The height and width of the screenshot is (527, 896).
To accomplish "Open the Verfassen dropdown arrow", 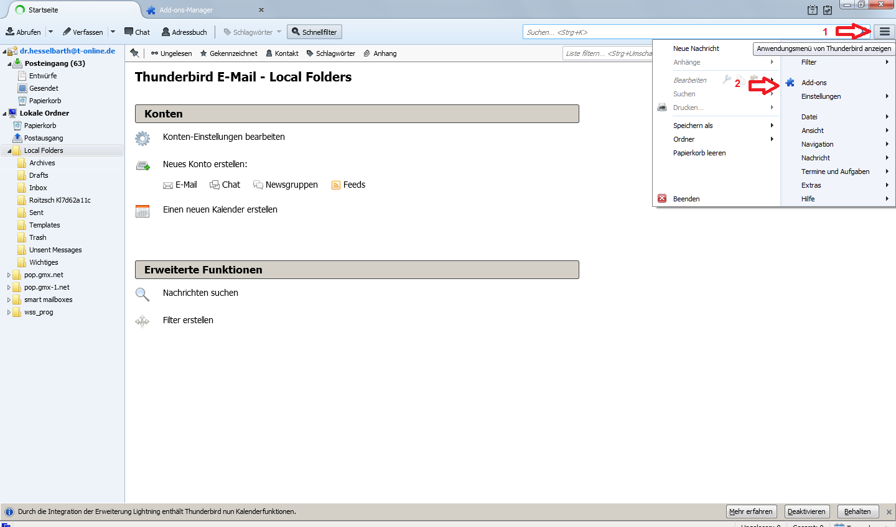I will tap(113, 32).
